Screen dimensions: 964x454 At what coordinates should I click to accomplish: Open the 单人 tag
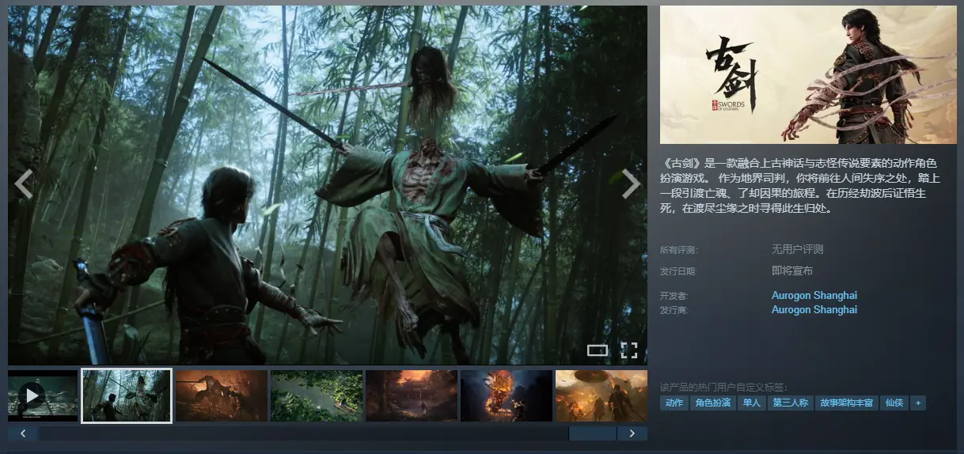pyautogui.click(x=751, y=403)
